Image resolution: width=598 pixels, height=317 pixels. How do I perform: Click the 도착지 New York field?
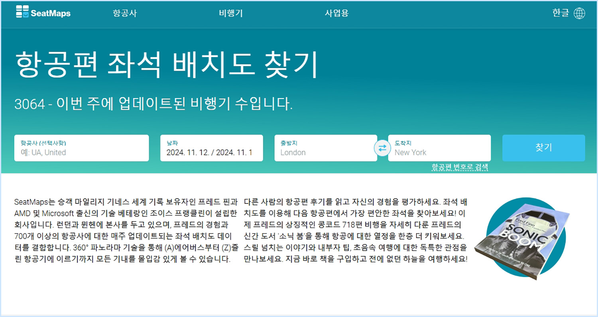[439, 148]
